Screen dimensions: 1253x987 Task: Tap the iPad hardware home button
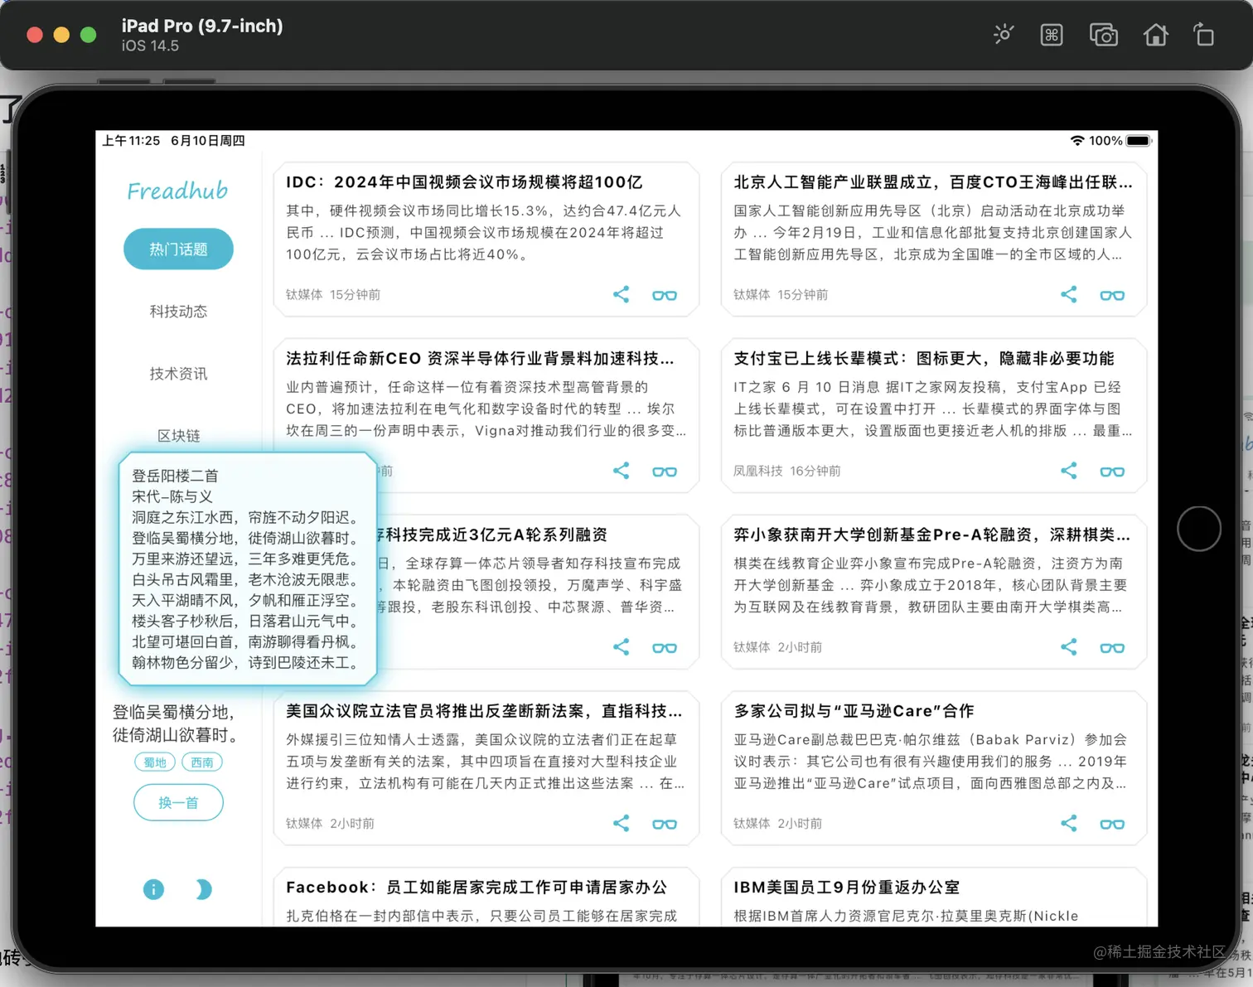[x=1198, y=529]
